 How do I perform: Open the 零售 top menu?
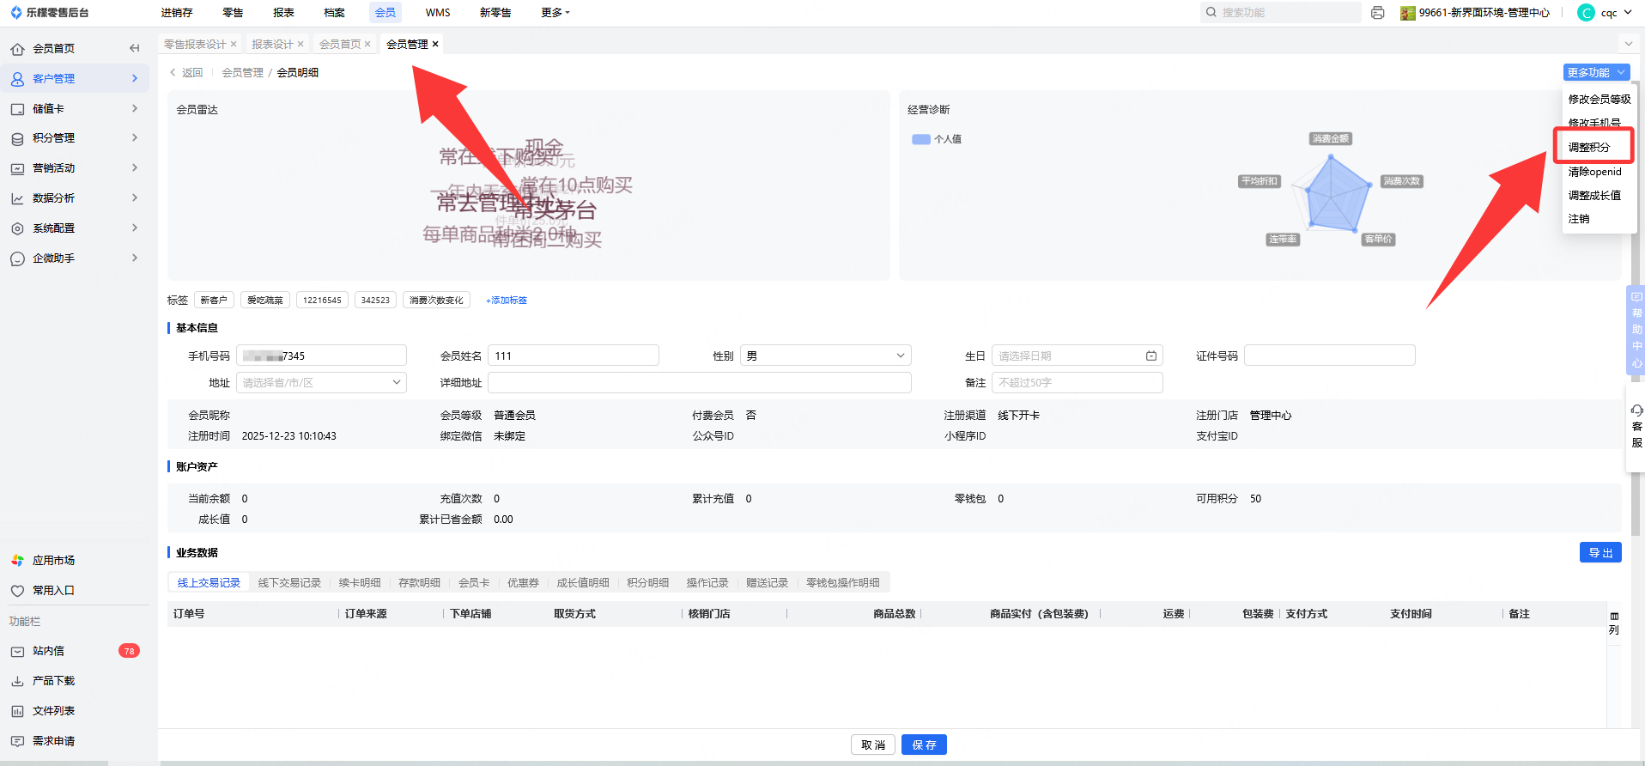click(233, 13)
